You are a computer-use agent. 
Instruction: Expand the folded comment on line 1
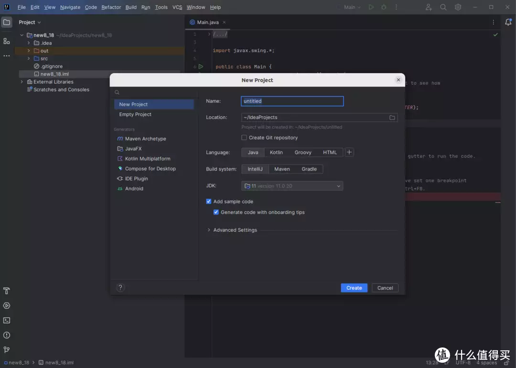click(209, 34)
